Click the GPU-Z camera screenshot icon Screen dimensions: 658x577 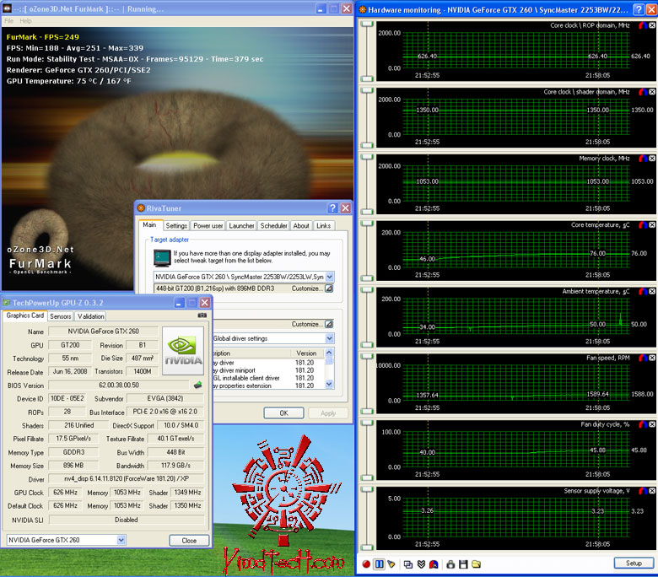(x=202, y=315)
